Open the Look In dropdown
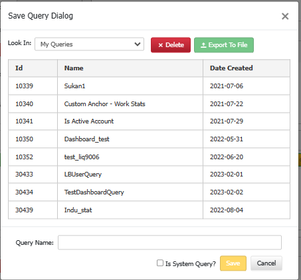Image resolution: width=301 pixels, height=280 pixels. click(89, 44)
